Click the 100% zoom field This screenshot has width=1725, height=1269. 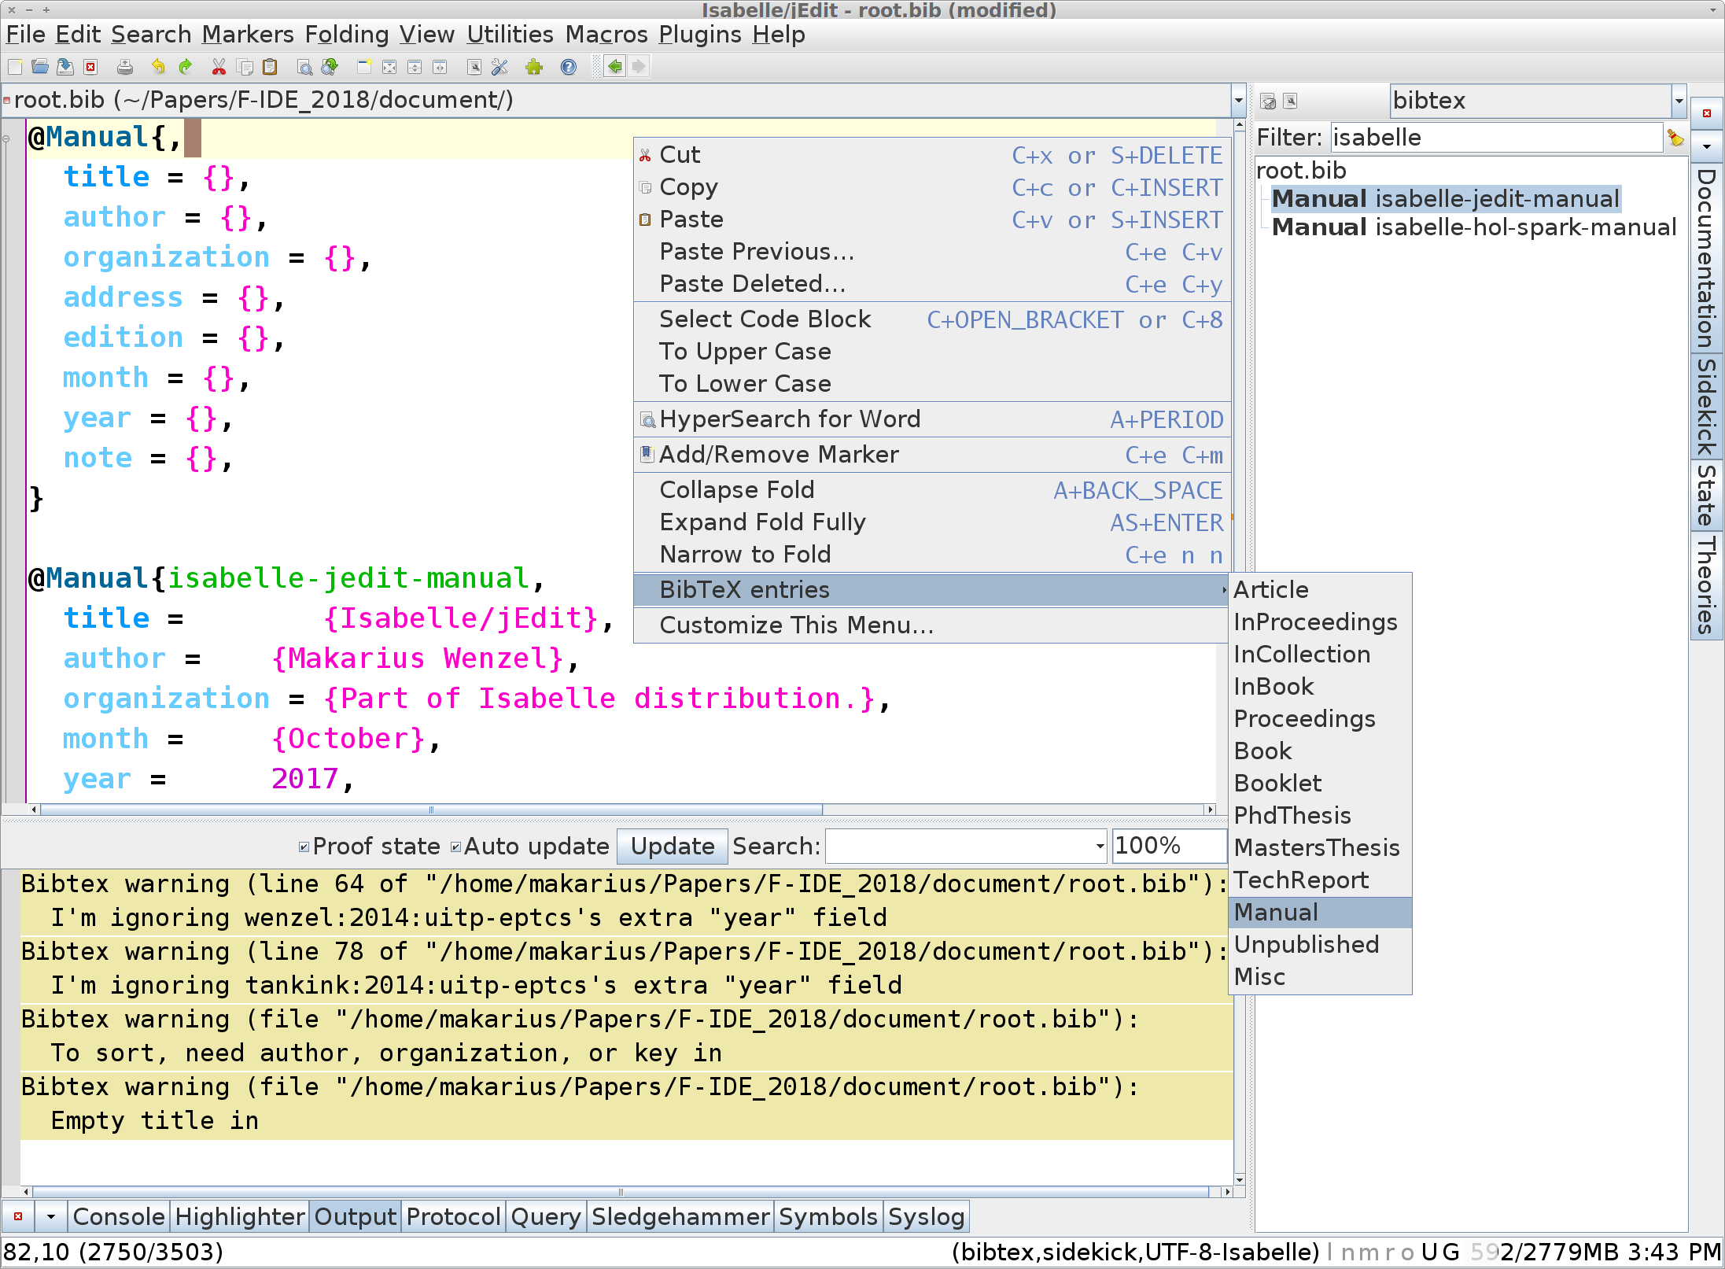1169,847
